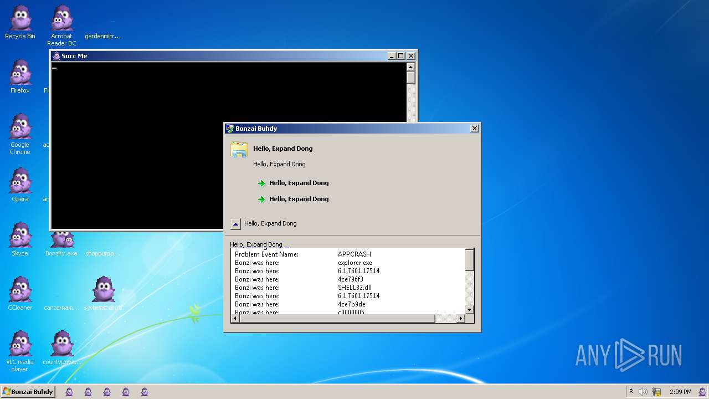Minimize the Succ Me console window
Viewport: 709px width, 399px height.
pos(392,56)
